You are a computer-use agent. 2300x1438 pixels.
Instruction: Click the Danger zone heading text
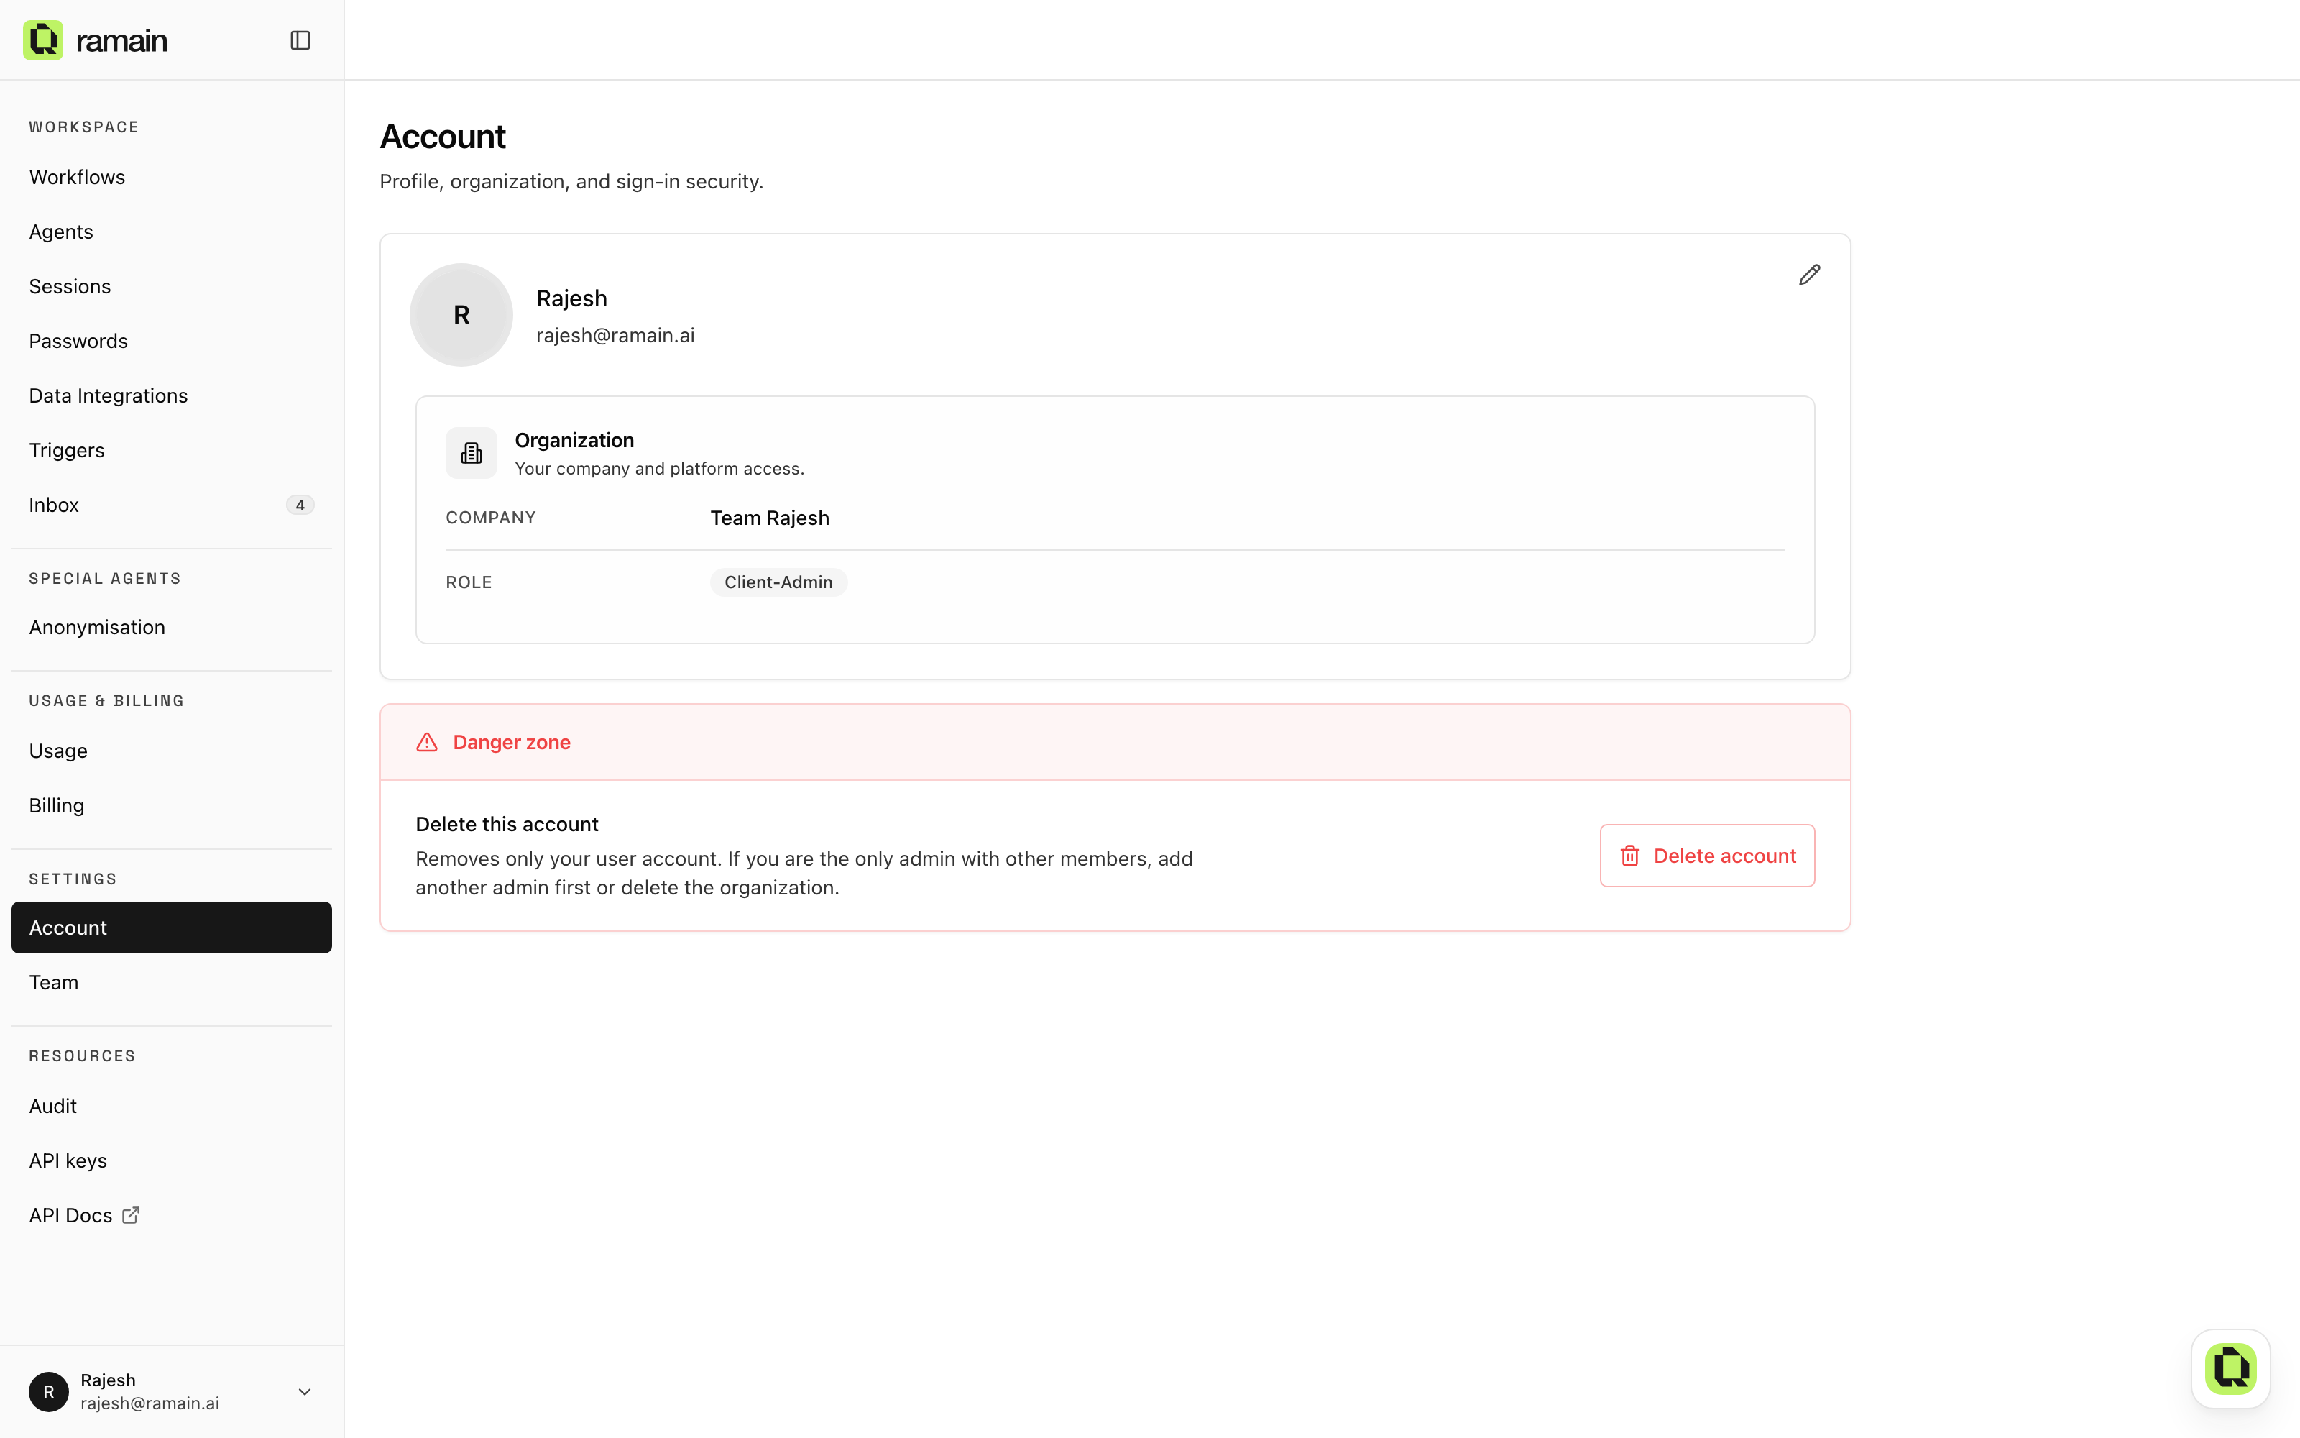click(511, 742)
